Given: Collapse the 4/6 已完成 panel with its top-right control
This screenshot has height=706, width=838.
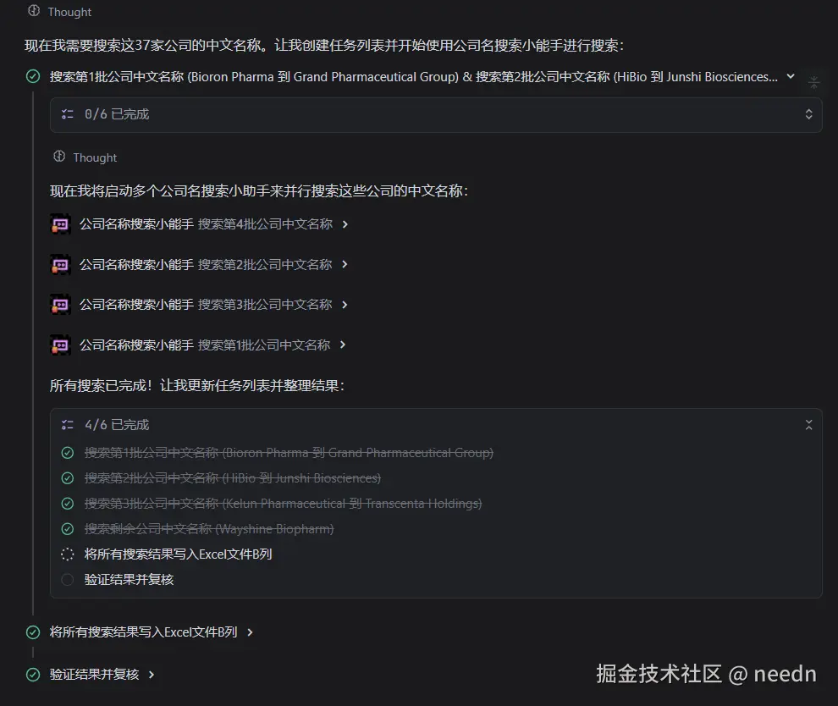Looking at the screenshot, I should [x=808, y=424].
